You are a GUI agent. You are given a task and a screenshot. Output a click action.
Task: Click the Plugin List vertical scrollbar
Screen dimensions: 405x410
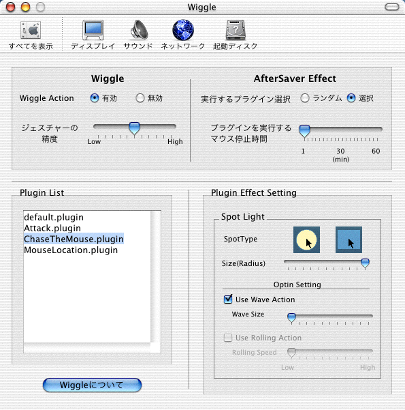tap(155, 277)
